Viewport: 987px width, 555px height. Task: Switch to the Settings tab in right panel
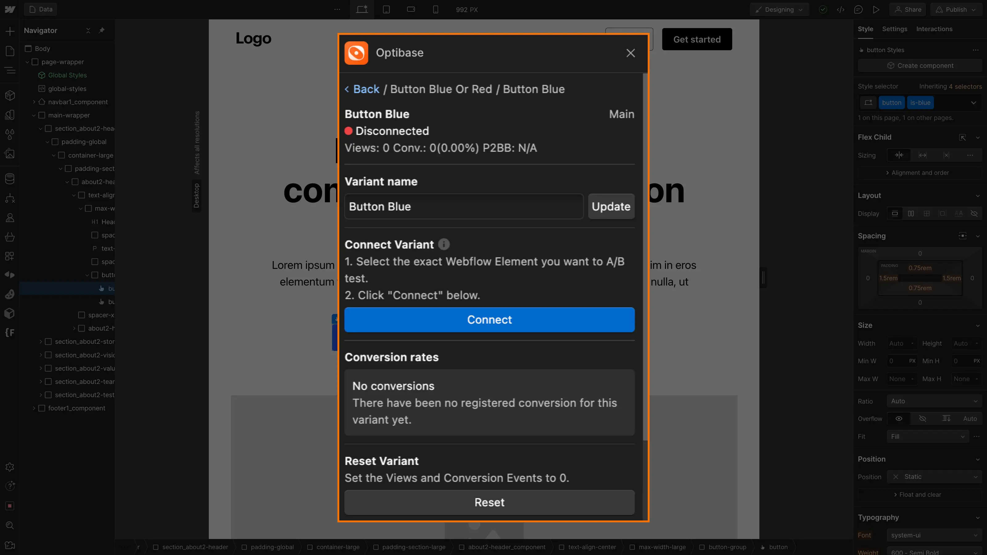point(895,28)
